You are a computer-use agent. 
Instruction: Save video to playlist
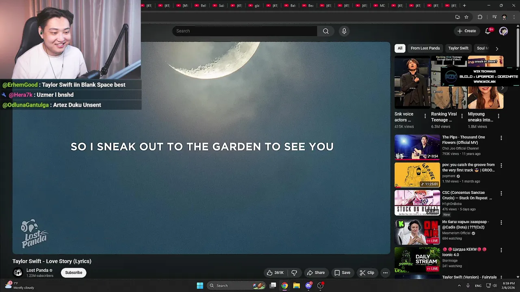[x=342, y=273]
